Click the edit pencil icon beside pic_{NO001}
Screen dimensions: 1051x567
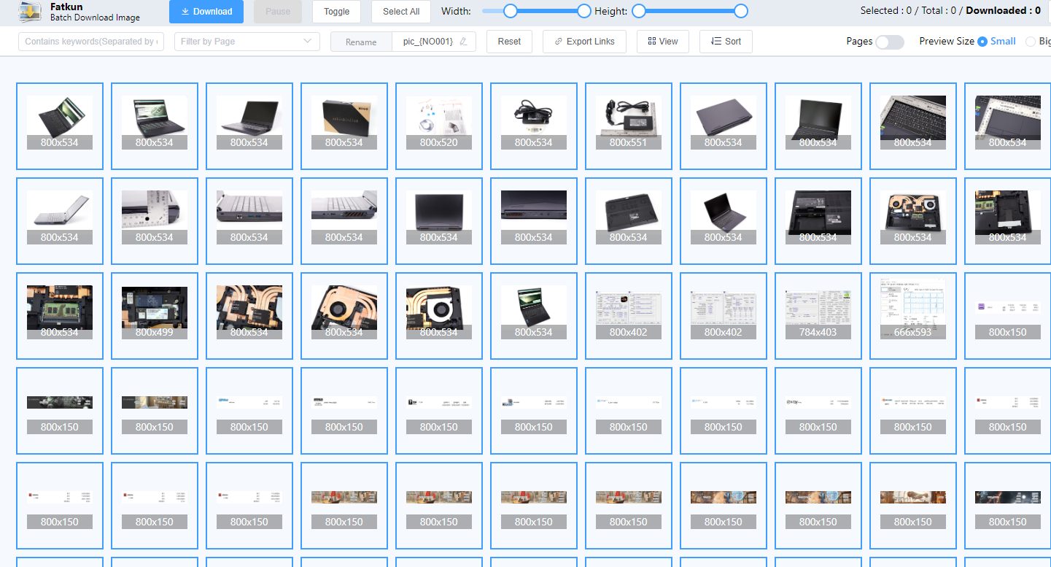click(463, 42)
